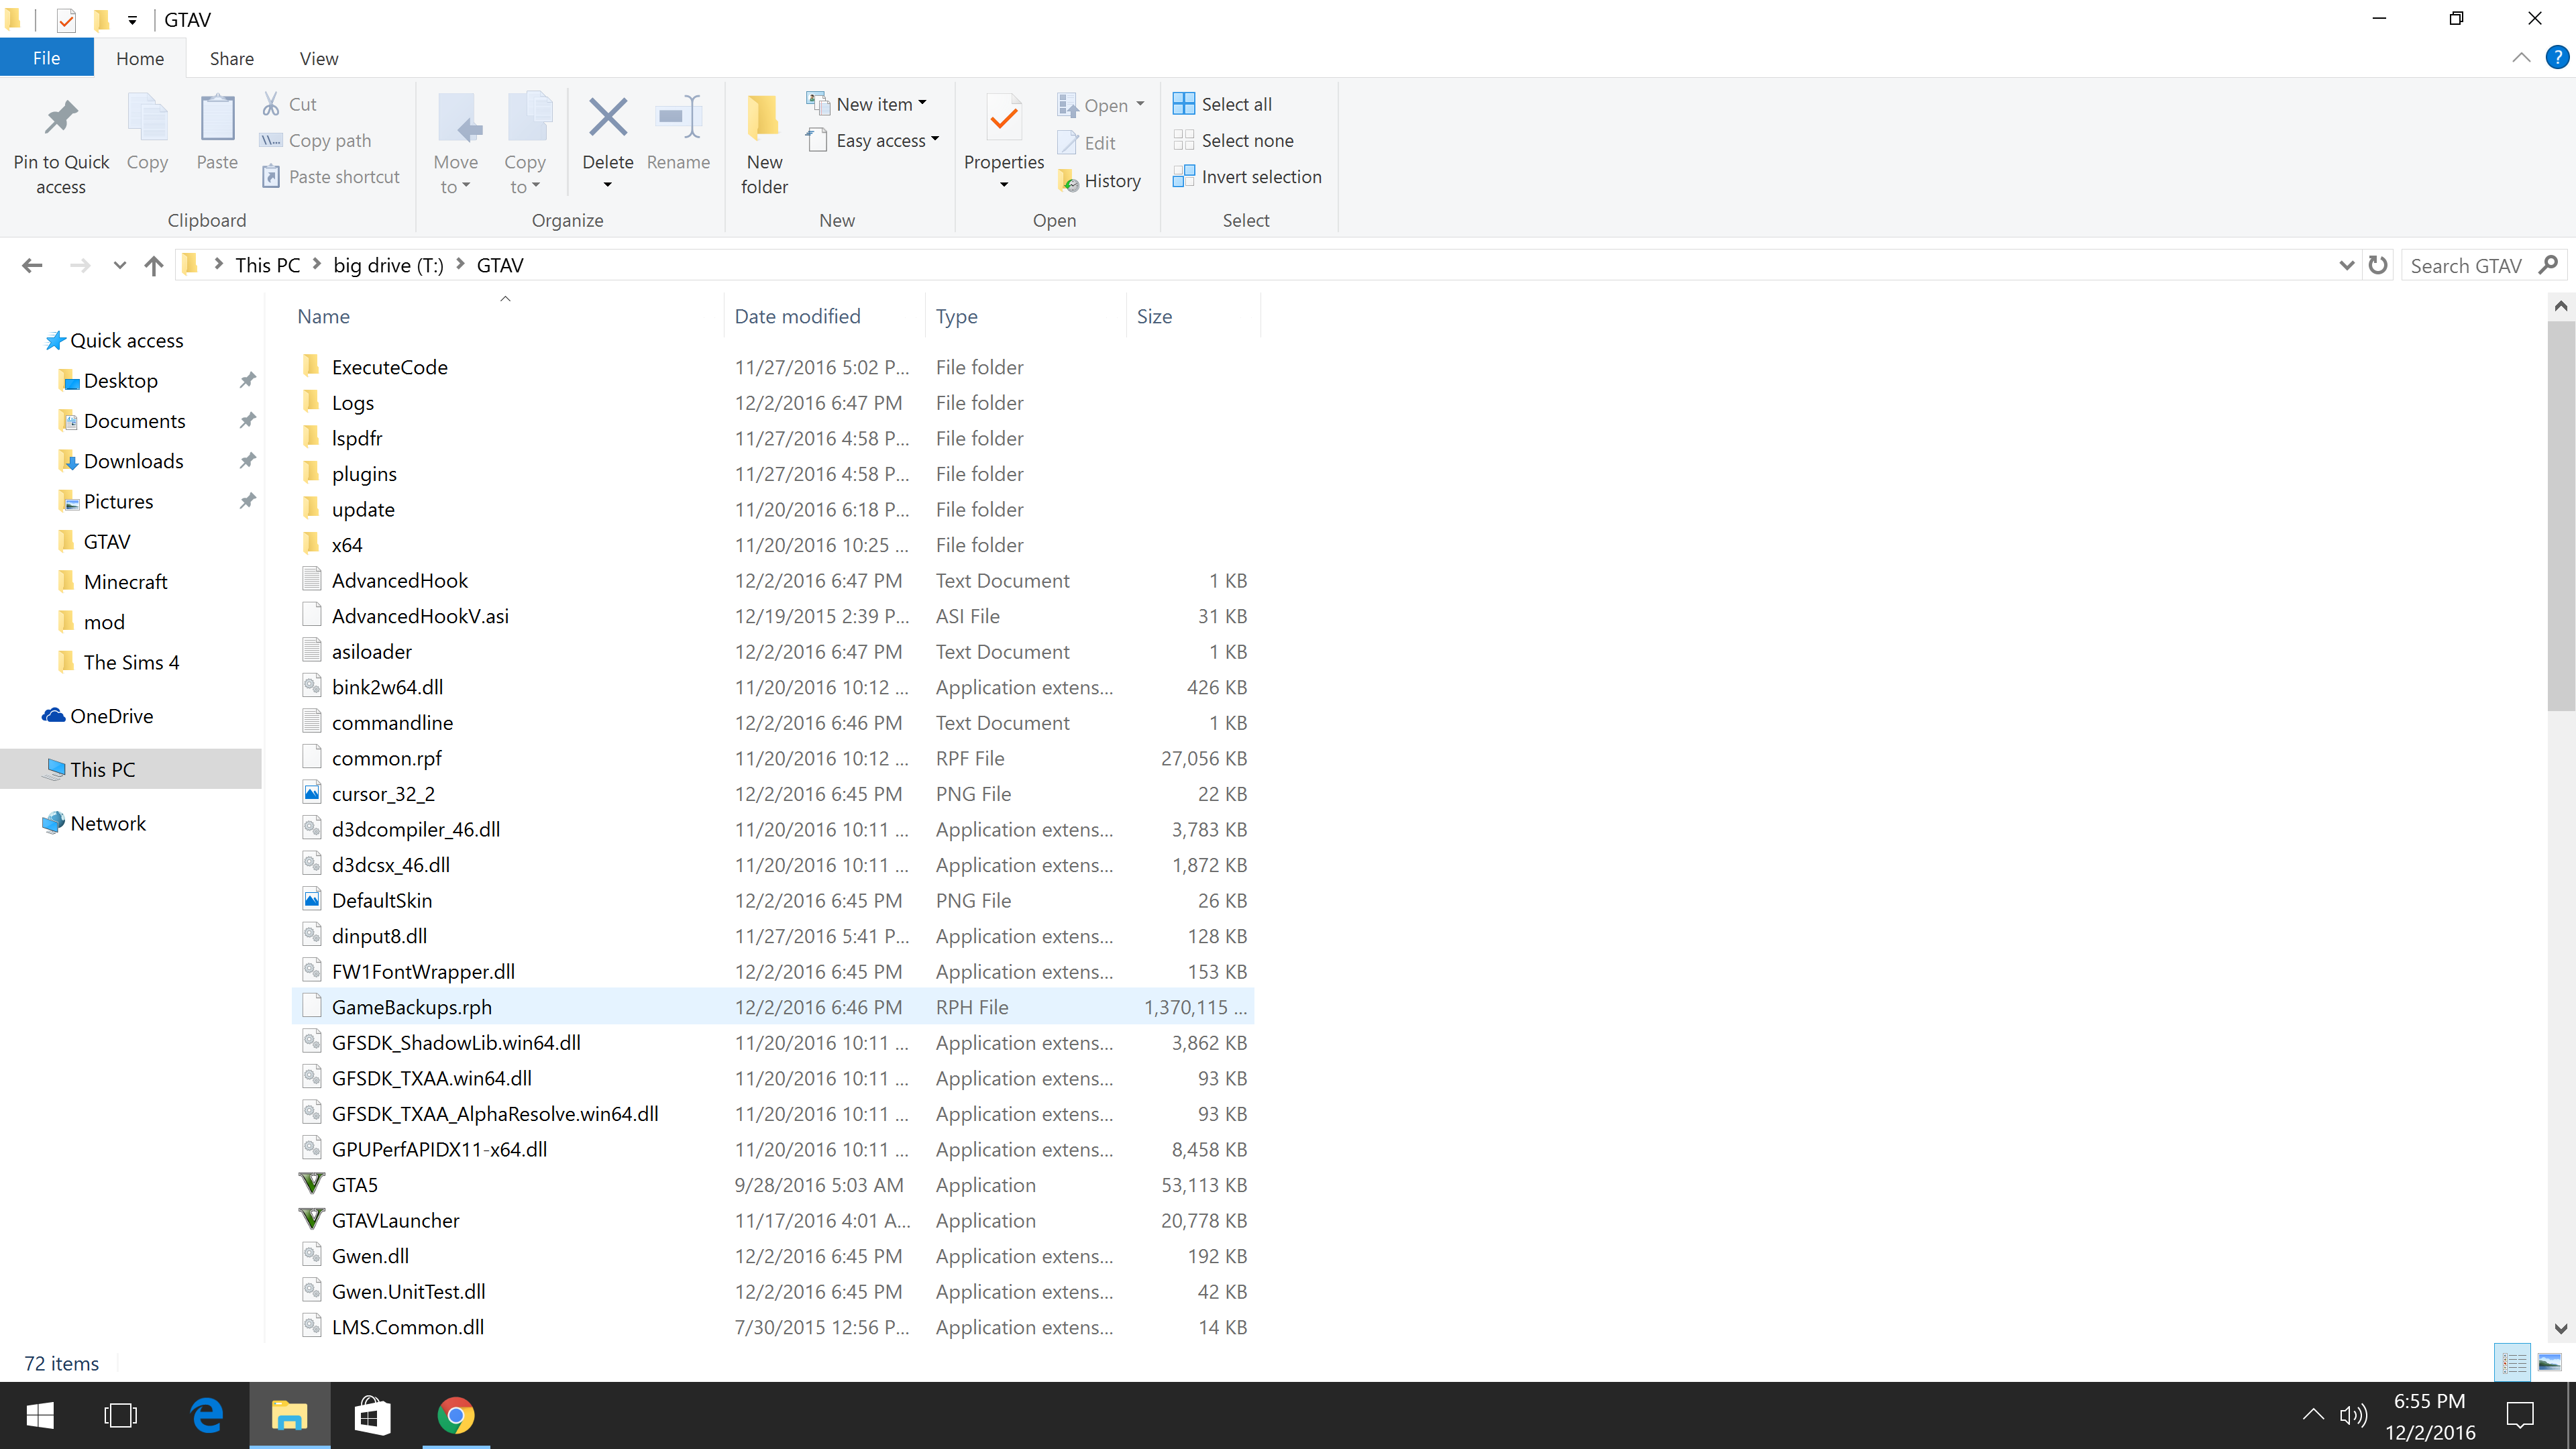Click the Invert selection icon
The width and height of the screenshot is (2576, 1449).
coord(1183,177)
